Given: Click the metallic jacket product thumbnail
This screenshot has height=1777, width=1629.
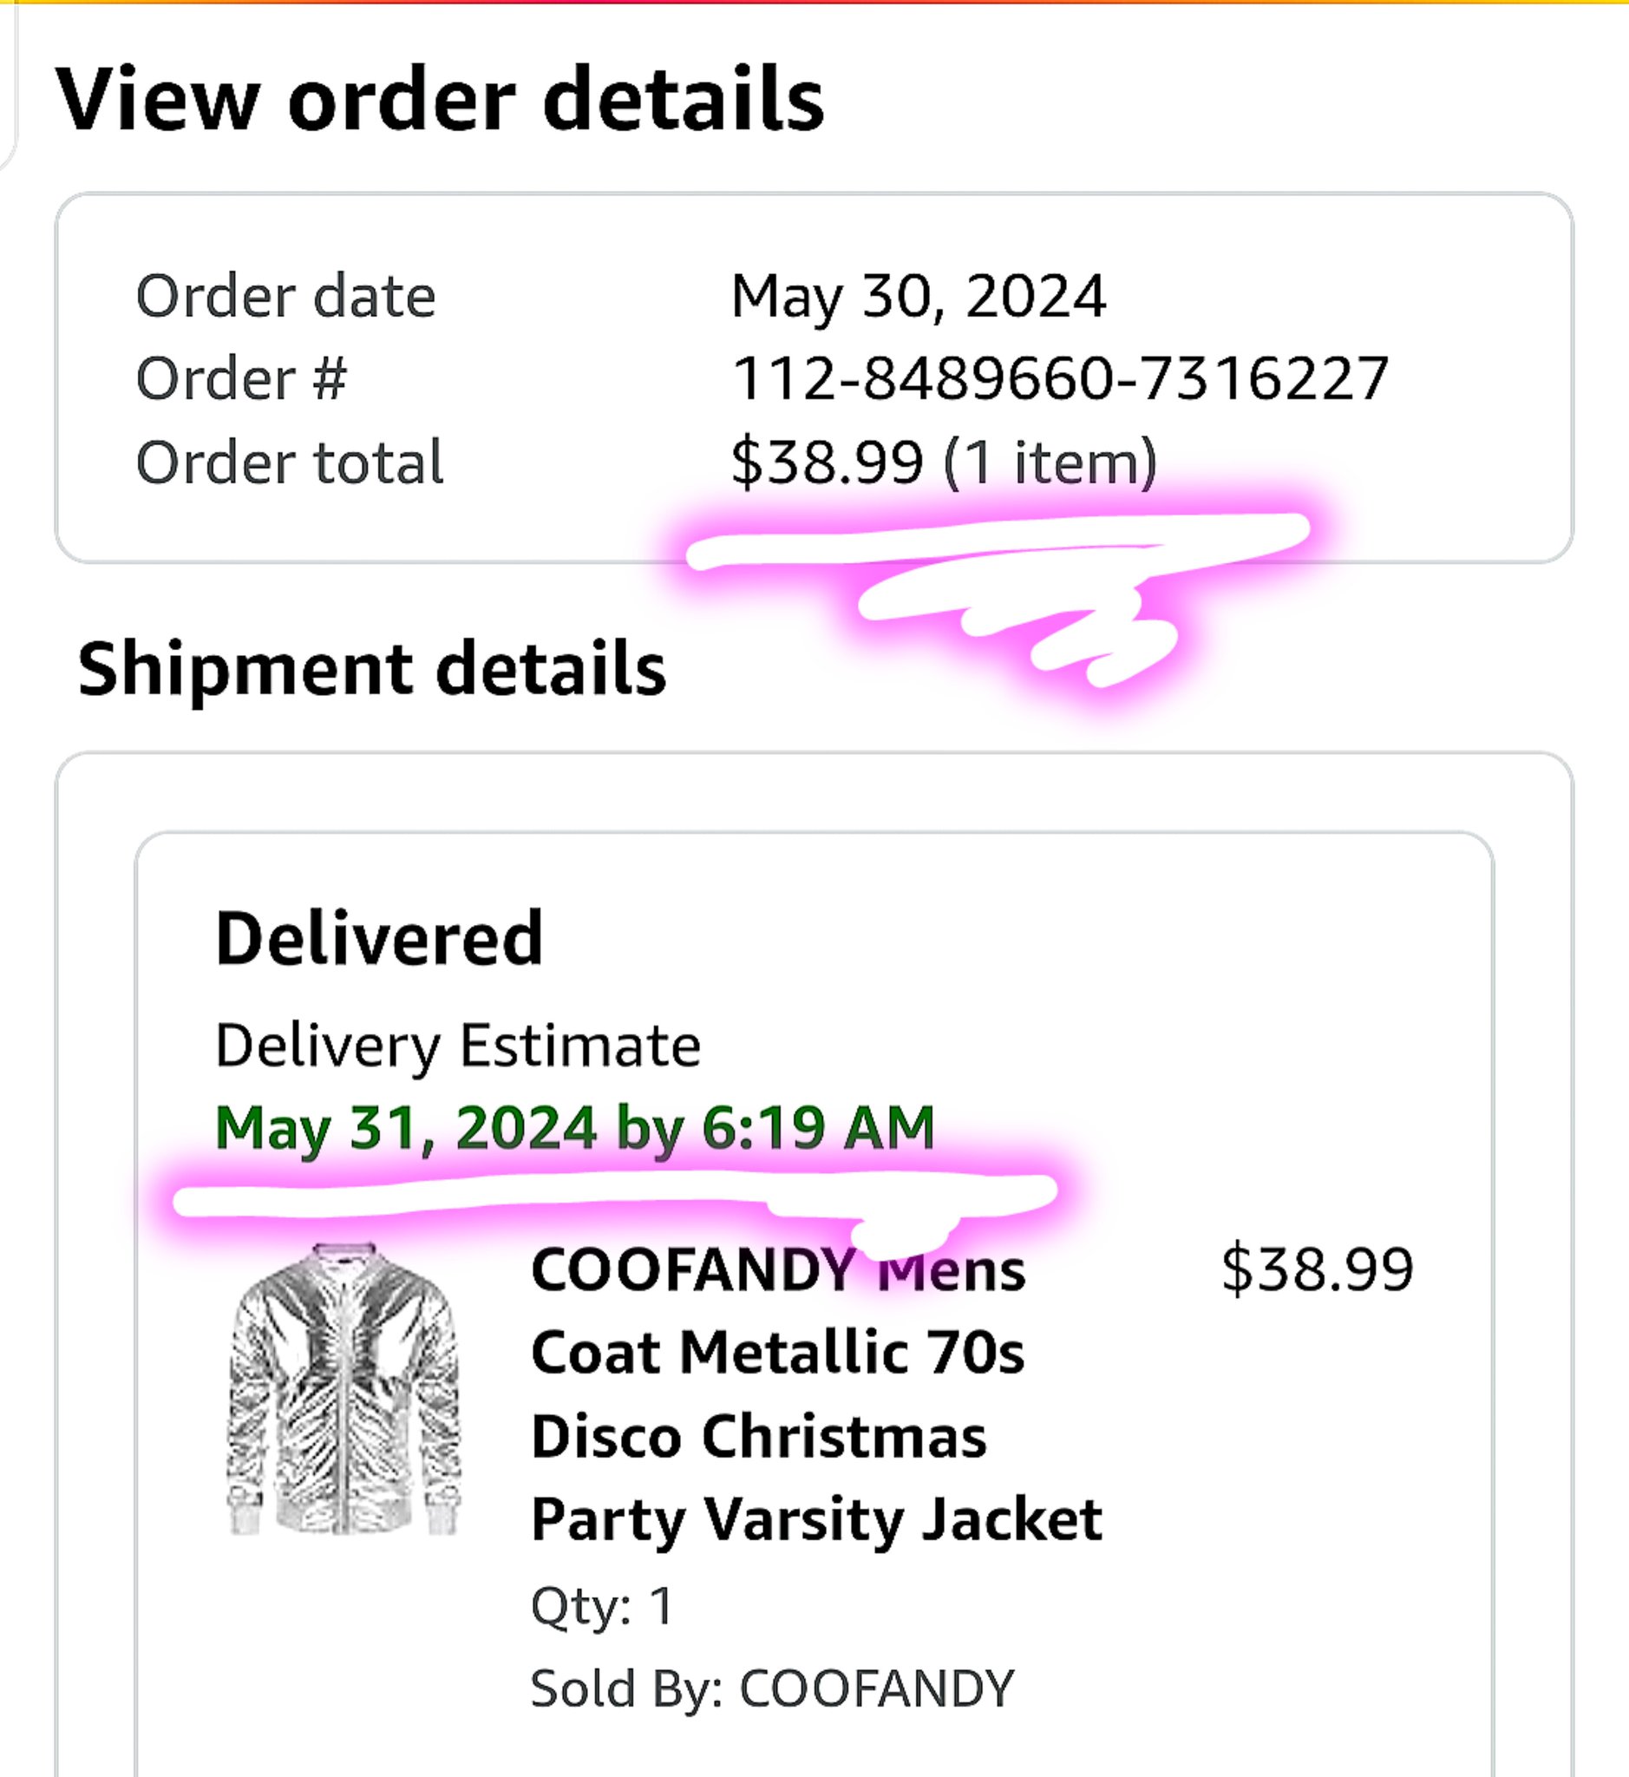Looking at the screenshot, I should (343, 1391).
